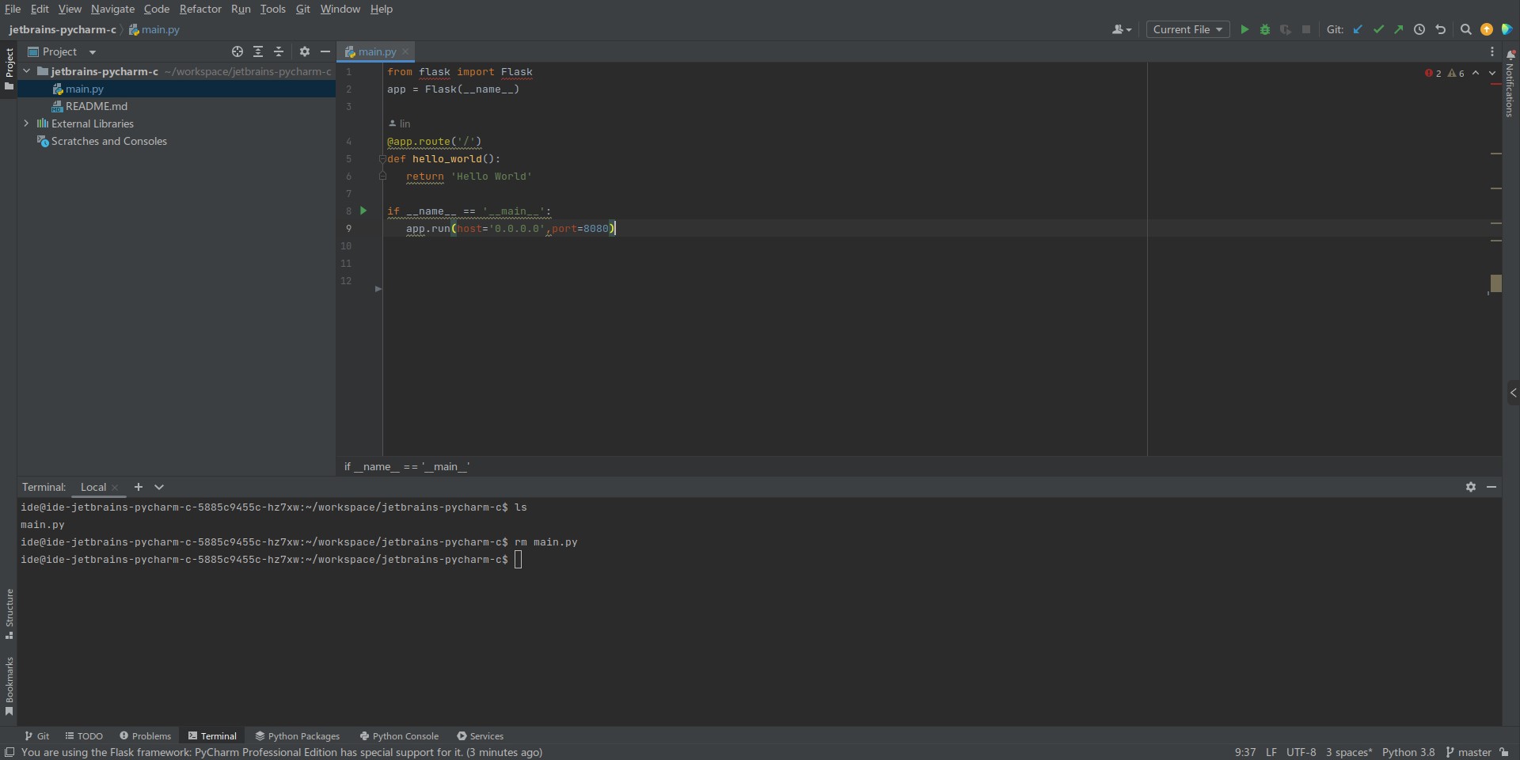Open terminal settings gear icon
This screenshot has width=1520, height=760.
tap(1471, 487)
